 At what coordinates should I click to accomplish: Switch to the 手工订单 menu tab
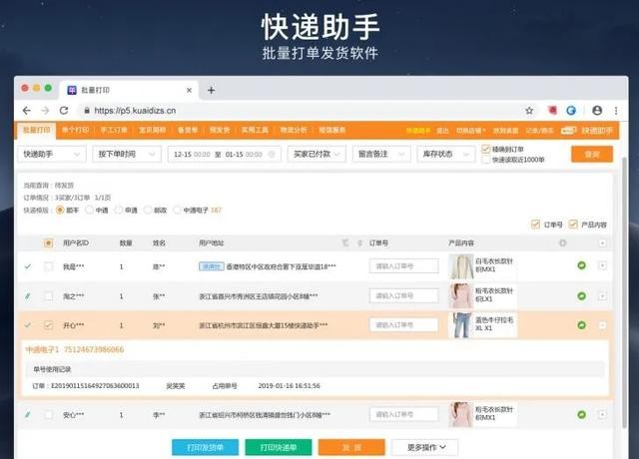115,130
